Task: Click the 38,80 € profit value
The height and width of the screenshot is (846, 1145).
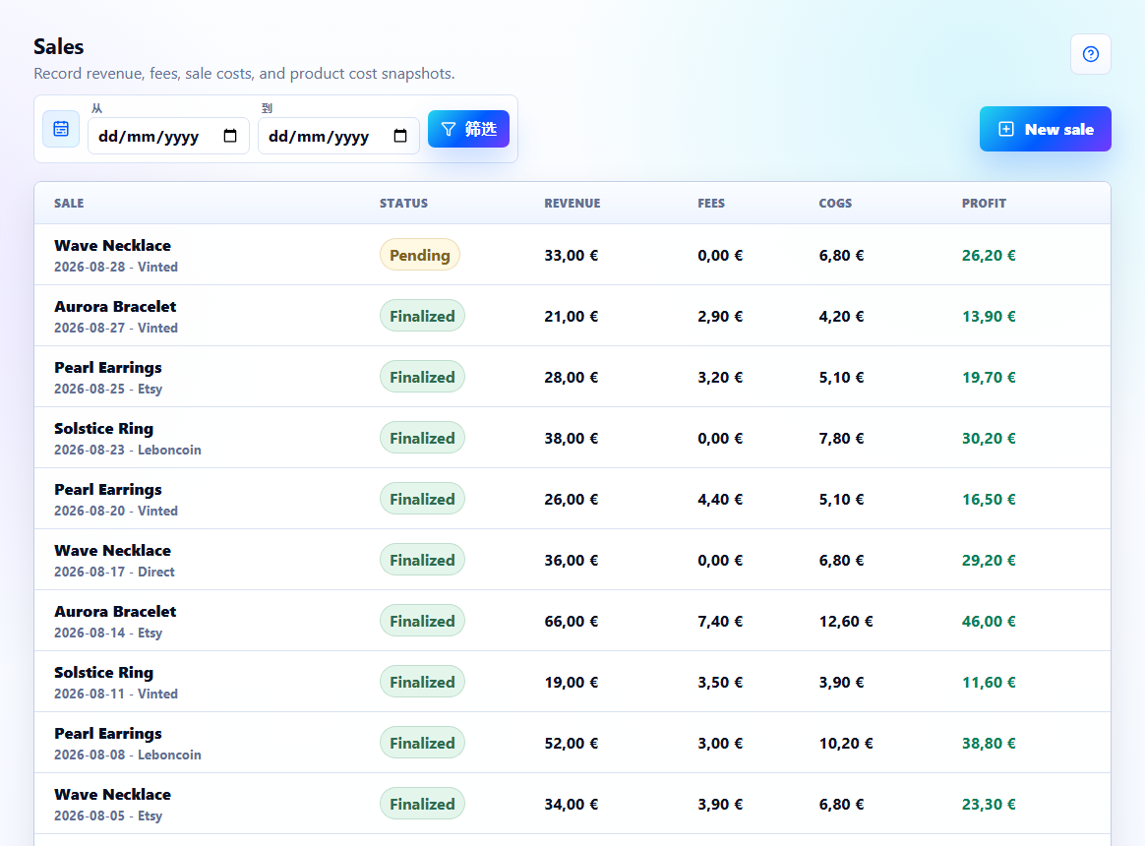Action: 989,743
